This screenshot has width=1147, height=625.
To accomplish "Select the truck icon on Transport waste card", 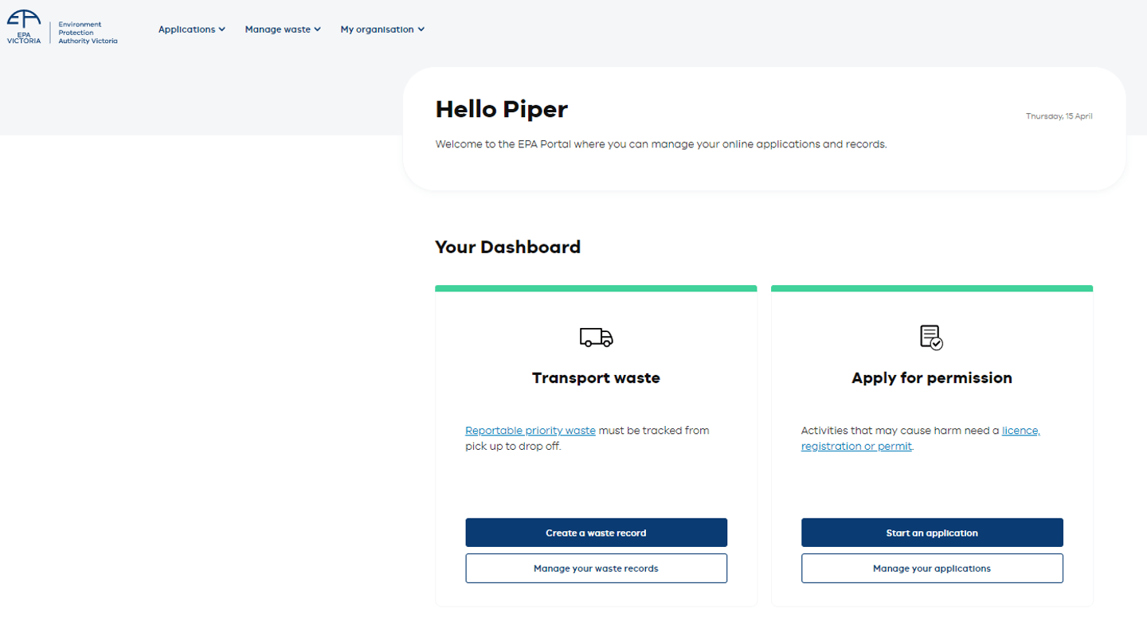I will coord(595,336).
